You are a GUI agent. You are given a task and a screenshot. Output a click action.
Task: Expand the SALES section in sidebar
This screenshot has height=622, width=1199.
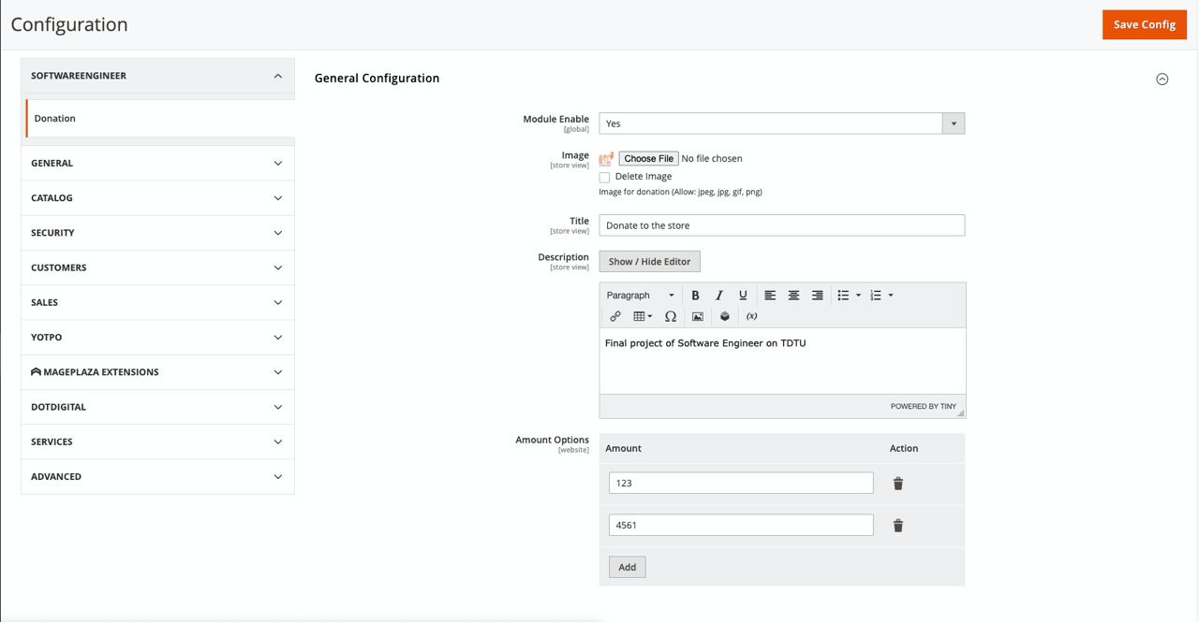[157, 303]
